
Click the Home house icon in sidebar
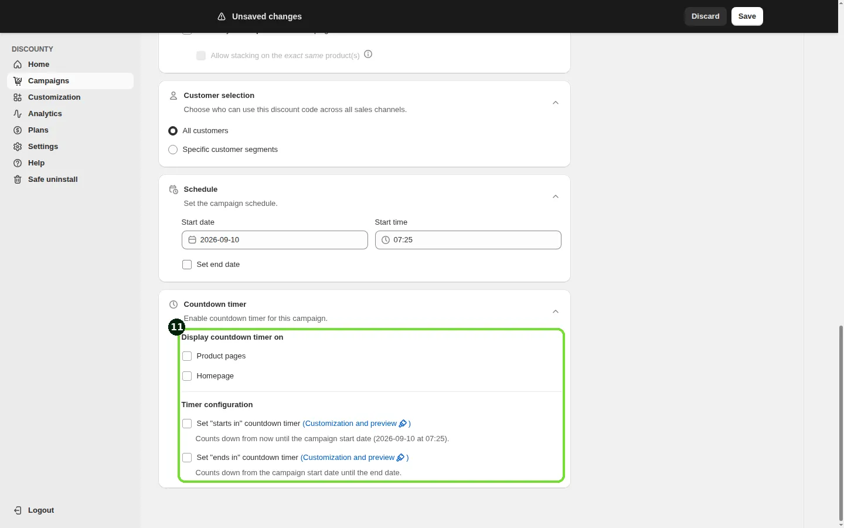click(18, 65)
